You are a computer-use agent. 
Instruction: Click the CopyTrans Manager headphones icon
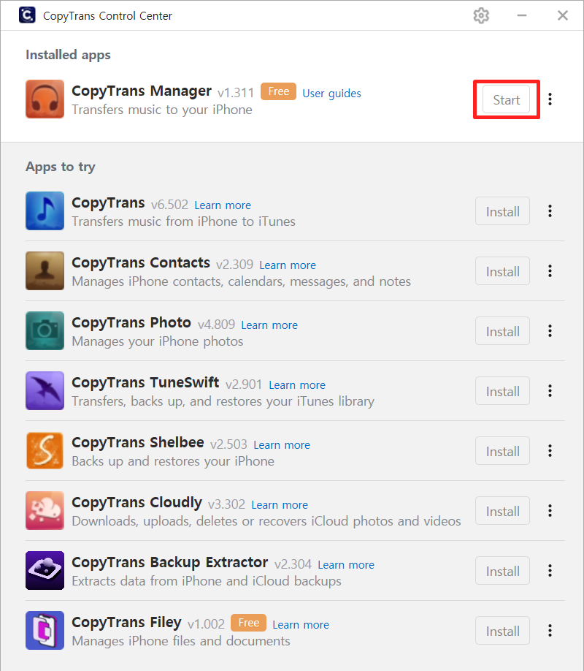[45, 99]
